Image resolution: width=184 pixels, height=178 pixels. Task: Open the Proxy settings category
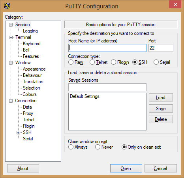point(28,113)
